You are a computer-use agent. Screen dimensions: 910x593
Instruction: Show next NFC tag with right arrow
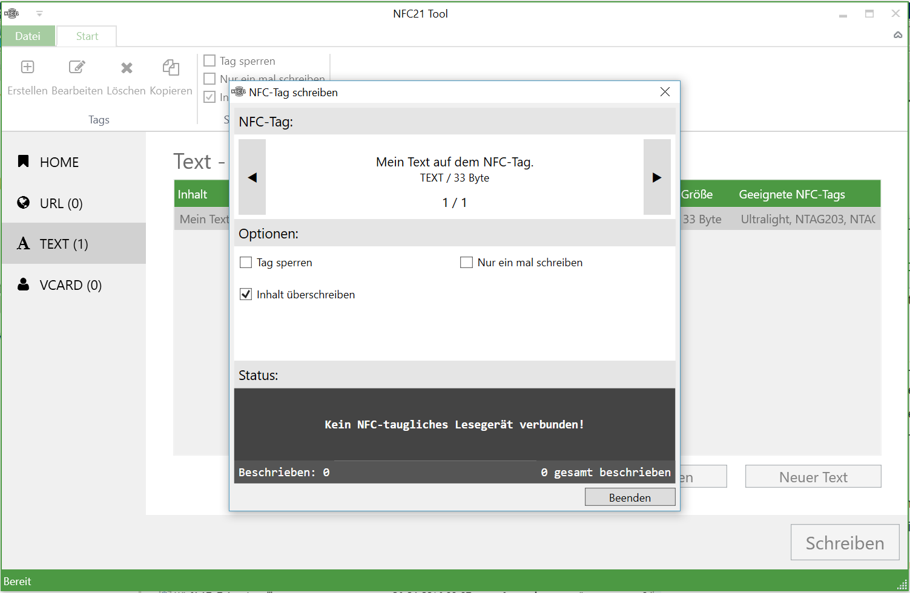coord(657,177)
